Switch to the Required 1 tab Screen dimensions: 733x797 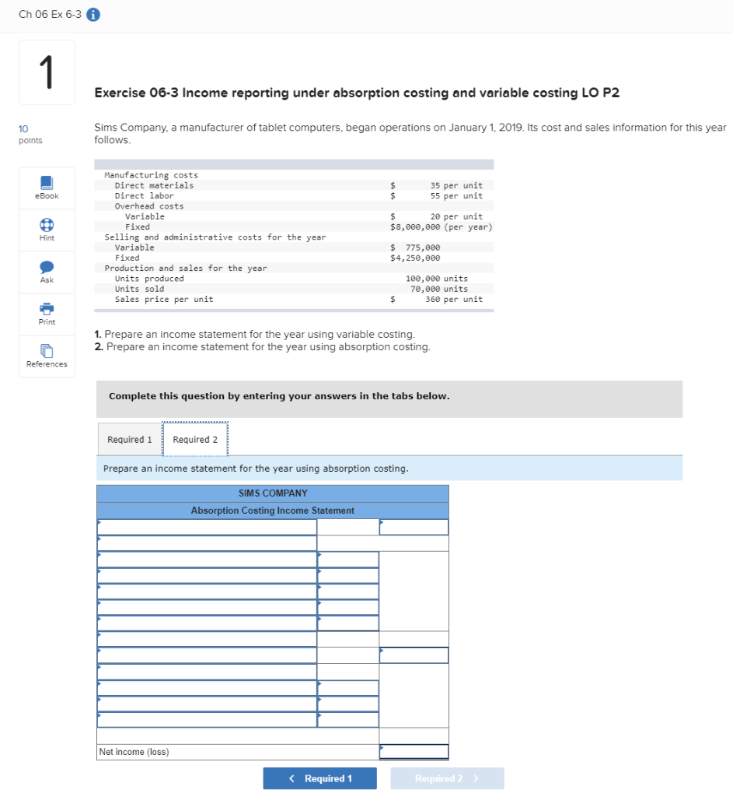click(x=129, y=438)
